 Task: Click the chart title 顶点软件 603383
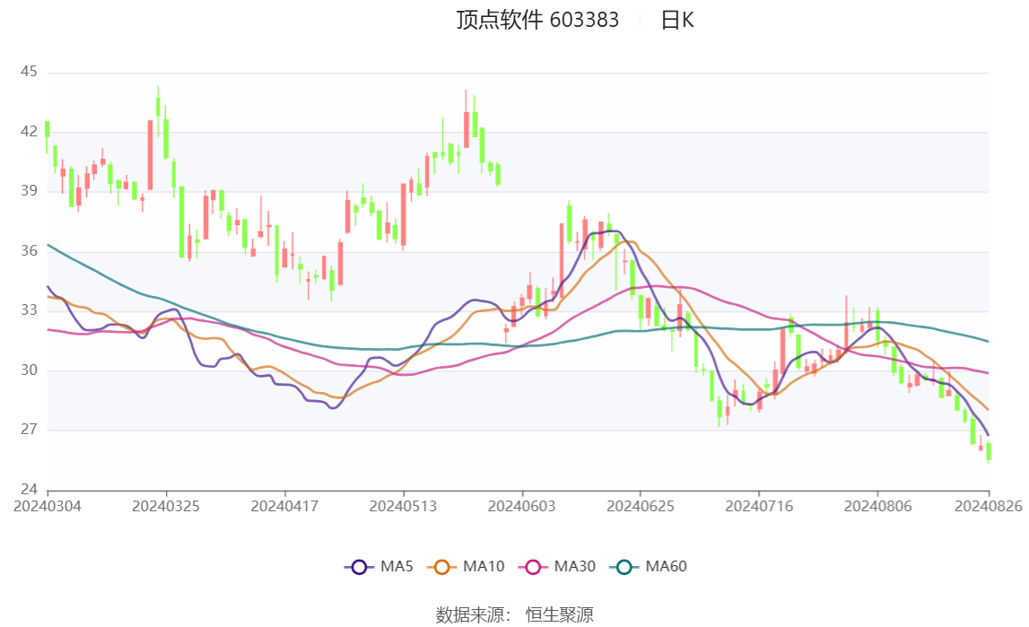click(x=537, y=21)
